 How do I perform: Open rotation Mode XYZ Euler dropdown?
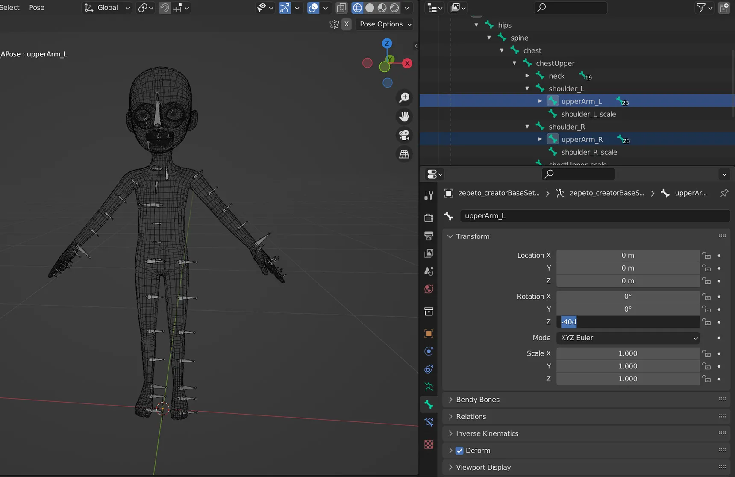(628, 338)
